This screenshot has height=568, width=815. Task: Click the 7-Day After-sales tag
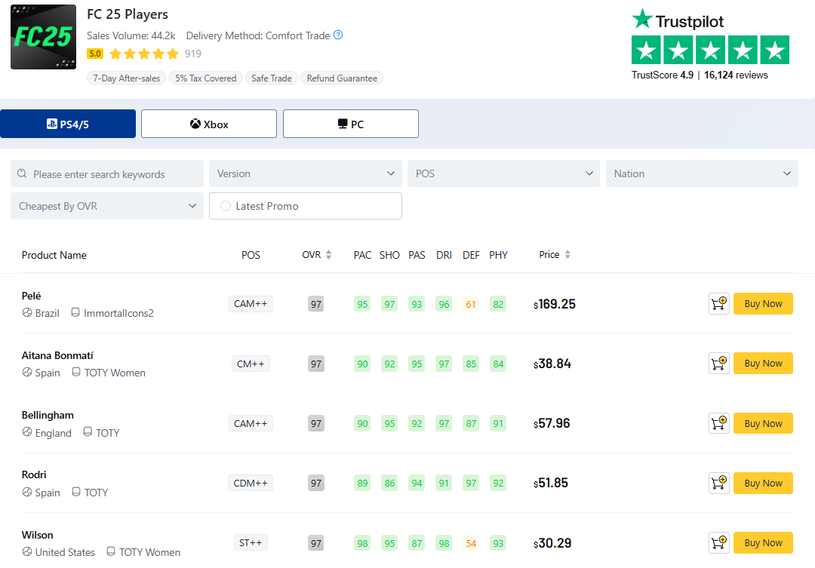[x=126, y=78]
